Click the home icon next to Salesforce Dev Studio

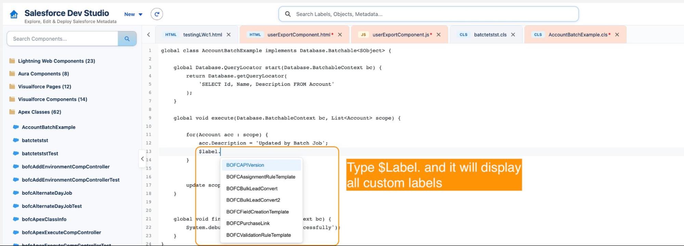pyautogui.click(x=14, y=14)
